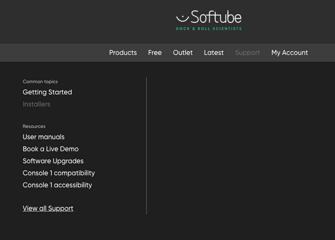335x240 pixels.
Task: Open Console 1 compatibility page
Action: click(x=59, y=173)
